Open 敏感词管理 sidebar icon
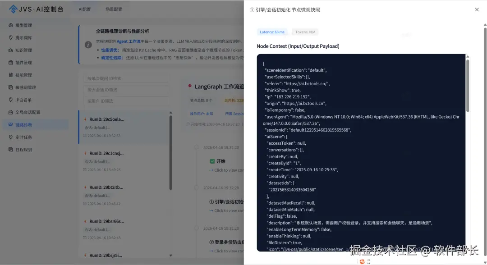The width and height of the screenshot is (487, 265). click(x=10, y=87)
